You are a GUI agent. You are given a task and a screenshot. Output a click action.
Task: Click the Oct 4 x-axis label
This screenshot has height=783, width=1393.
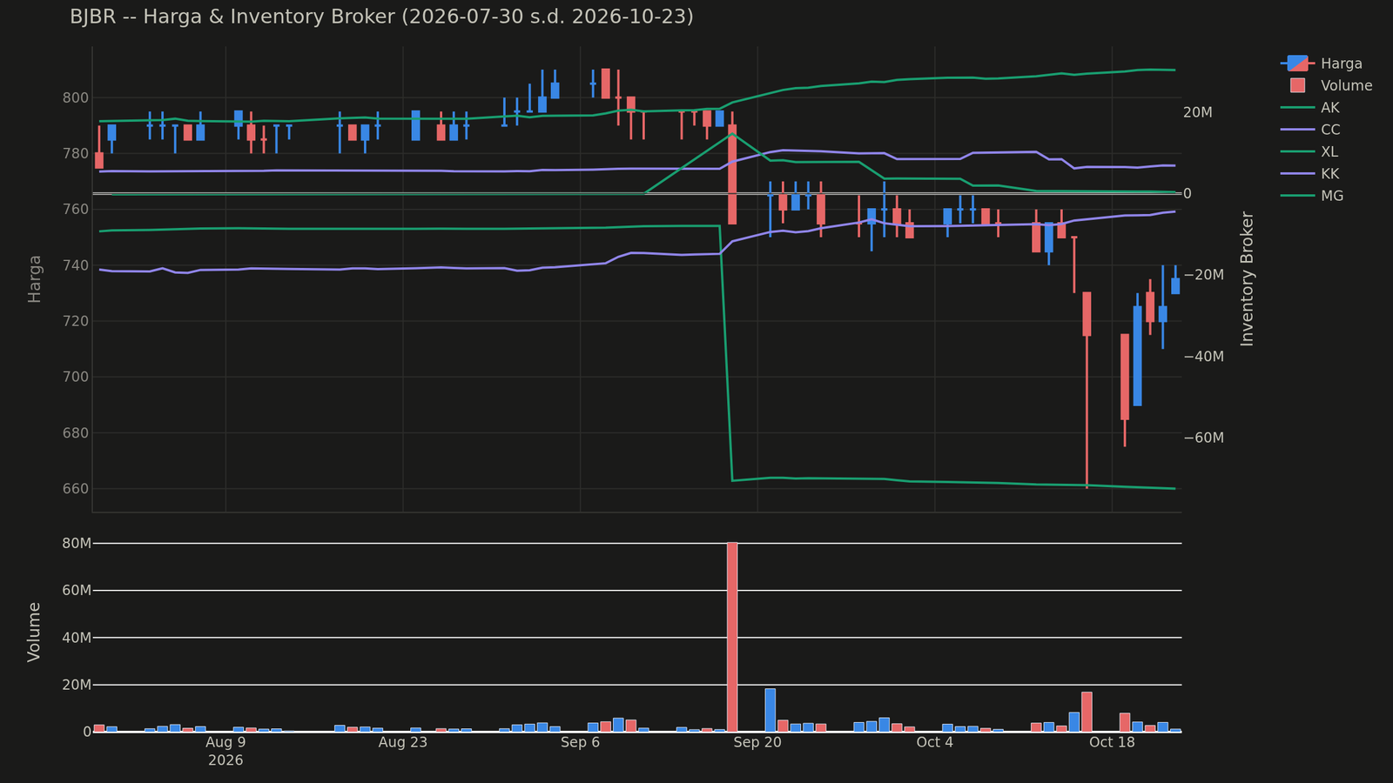click(x=935, y=742)
